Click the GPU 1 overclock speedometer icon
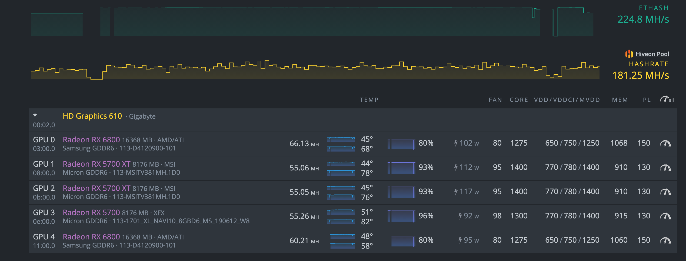The image size is (686, 261). point(665,167)
